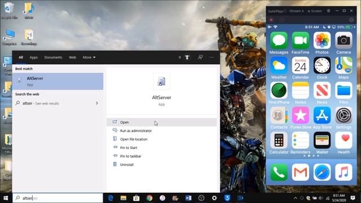This screenshot has width=361, height=203.
Task: Open the Find iPhone app
Action: click(279, 90)
